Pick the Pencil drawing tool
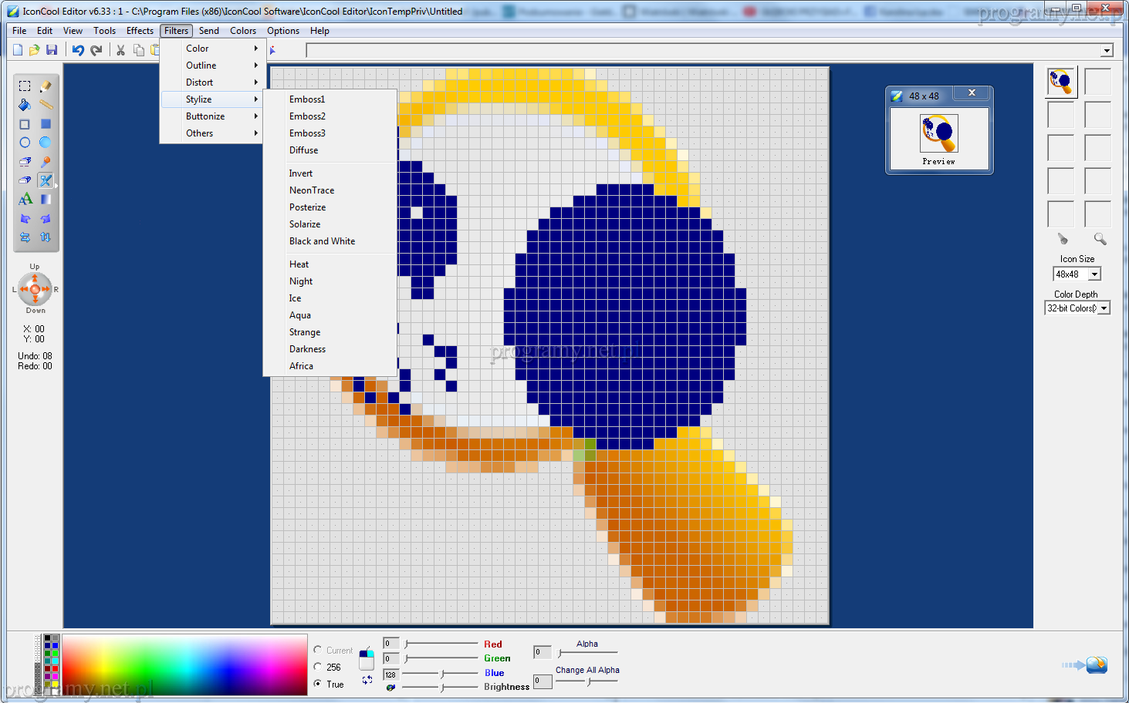Image resolution: width=1129 pixels, height=703 pixels. click(x=46, y=86)
